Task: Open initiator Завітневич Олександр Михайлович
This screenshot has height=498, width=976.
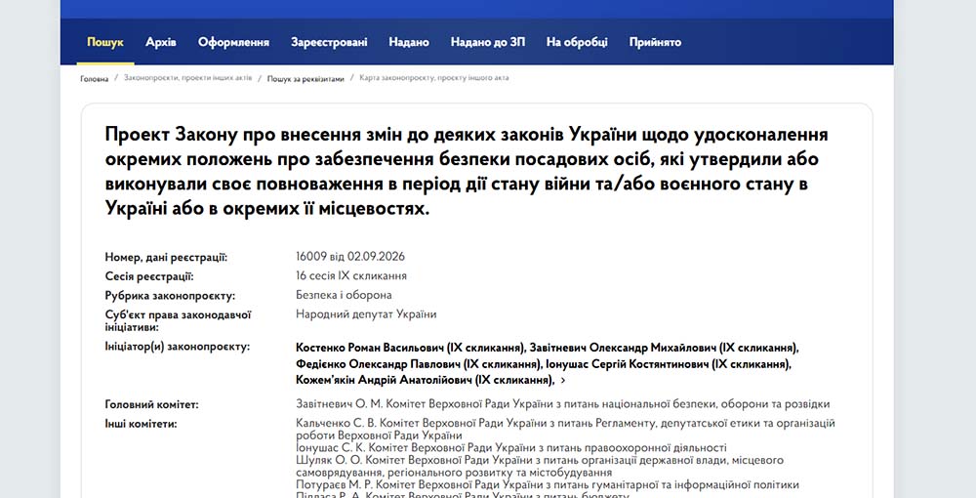Action: coord(664,348)
